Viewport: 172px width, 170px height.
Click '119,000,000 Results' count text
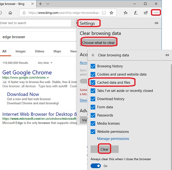tap(15, 63)
